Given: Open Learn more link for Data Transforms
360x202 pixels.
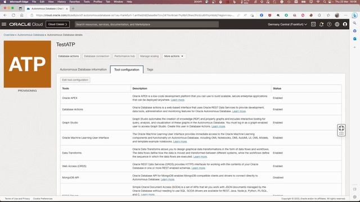Looking at the screenshot, I should click(200, 157).
